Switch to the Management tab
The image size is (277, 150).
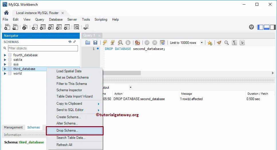coord(13,127)
